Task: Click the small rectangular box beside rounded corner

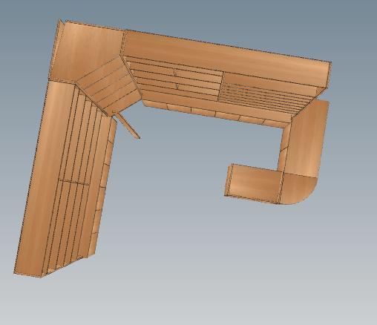Action: coord(254,183)
